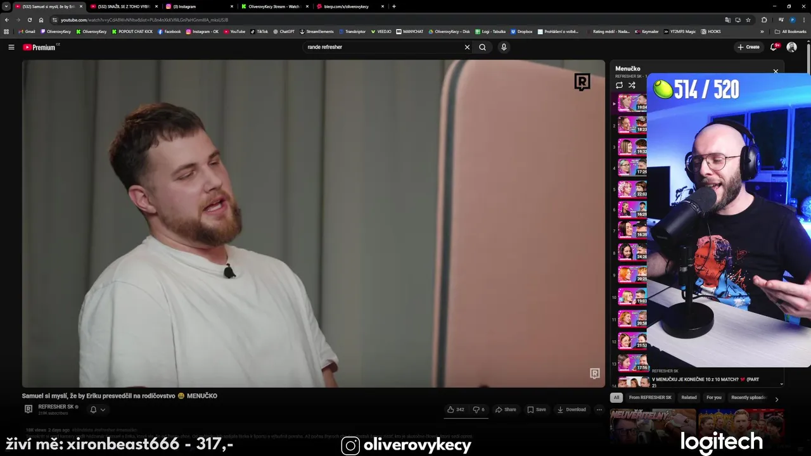Open the Keymailer bookmark

(647, 31)
